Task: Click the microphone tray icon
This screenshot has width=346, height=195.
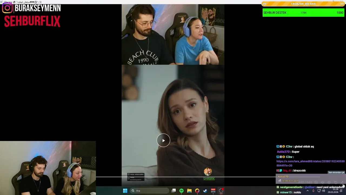Action: click(313, 191)
